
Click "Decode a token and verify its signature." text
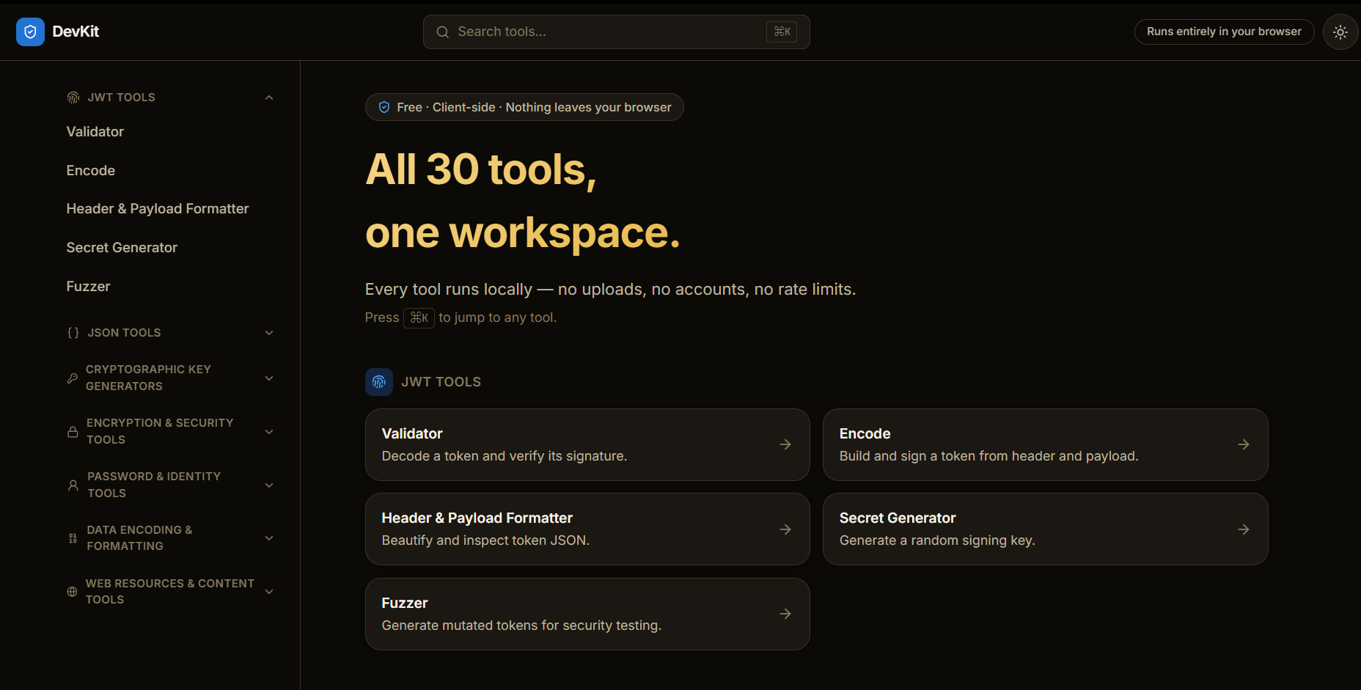click(505, 456)
